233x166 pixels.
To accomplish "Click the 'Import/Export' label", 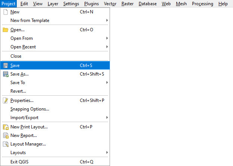I will pyautogui.click(x=24, y=118).
